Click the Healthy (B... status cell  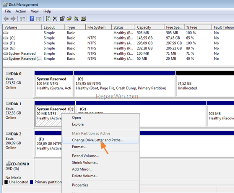pyautogui.click(x=123, y=38)
